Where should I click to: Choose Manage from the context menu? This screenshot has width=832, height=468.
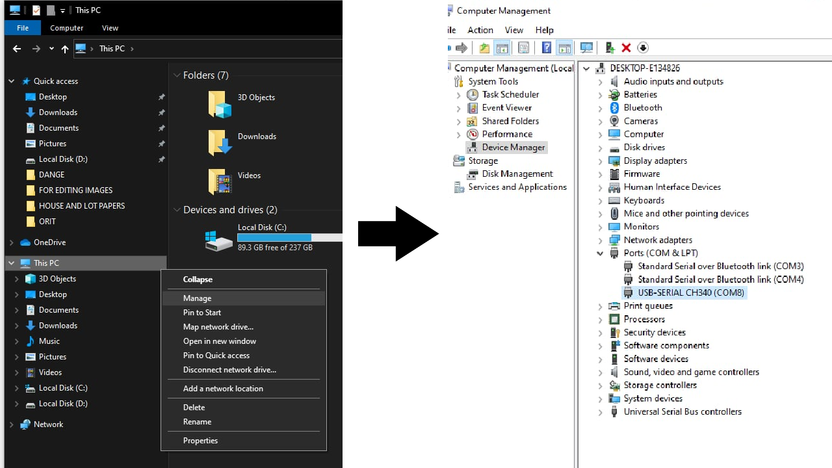(197, 298)
